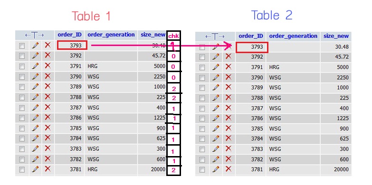372x185 pixels.
Task: Edit row 3787 in Table 1 with pencil icon
Action: (x=35, y=108)
